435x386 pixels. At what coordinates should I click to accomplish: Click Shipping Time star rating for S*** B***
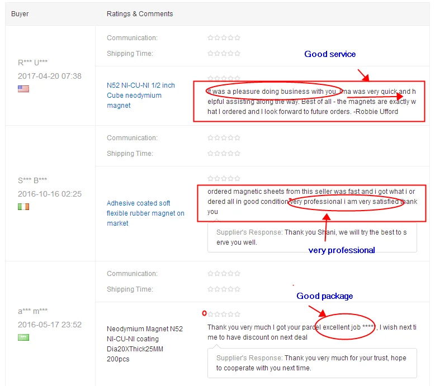[x=224, y=154]
